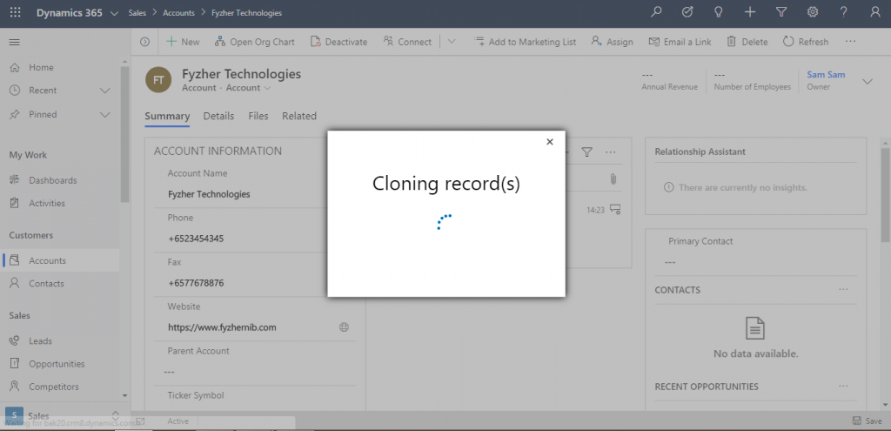Select Opportunities in the left navigation
The image size is (891, 431).
57,364
